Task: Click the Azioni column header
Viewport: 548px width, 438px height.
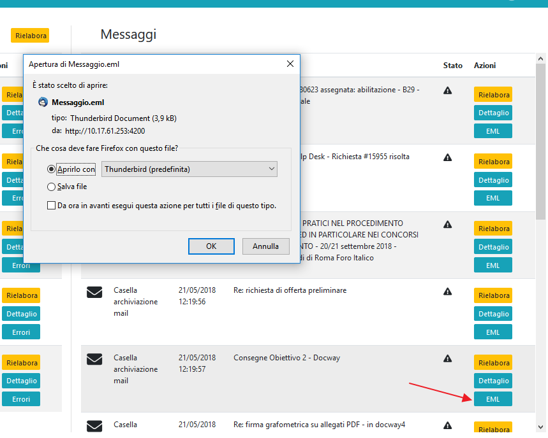Action: [485, 66]
